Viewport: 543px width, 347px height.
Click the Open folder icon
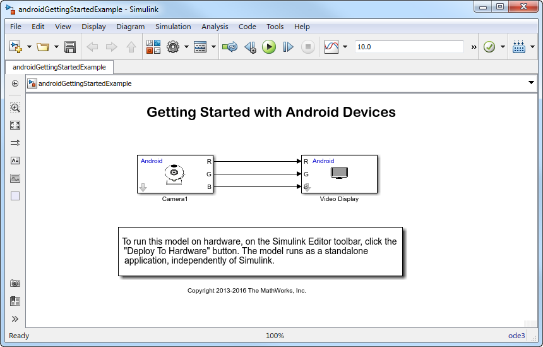click(x=43, y=47)
